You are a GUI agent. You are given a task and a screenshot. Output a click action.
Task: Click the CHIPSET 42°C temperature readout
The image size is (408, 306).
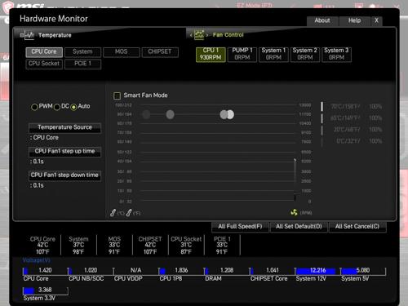(150, 246)
